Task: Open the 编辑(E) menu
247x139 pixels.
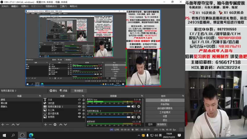Action: pos(15,6)
